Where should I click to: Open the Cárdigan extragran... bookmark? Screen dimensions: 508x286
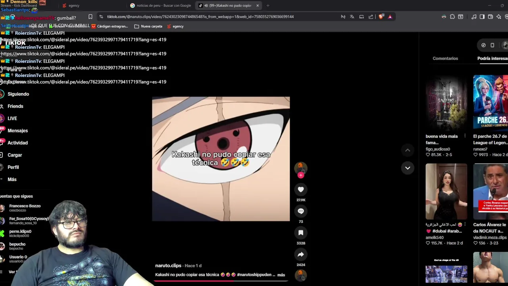(x=110, y=26)
